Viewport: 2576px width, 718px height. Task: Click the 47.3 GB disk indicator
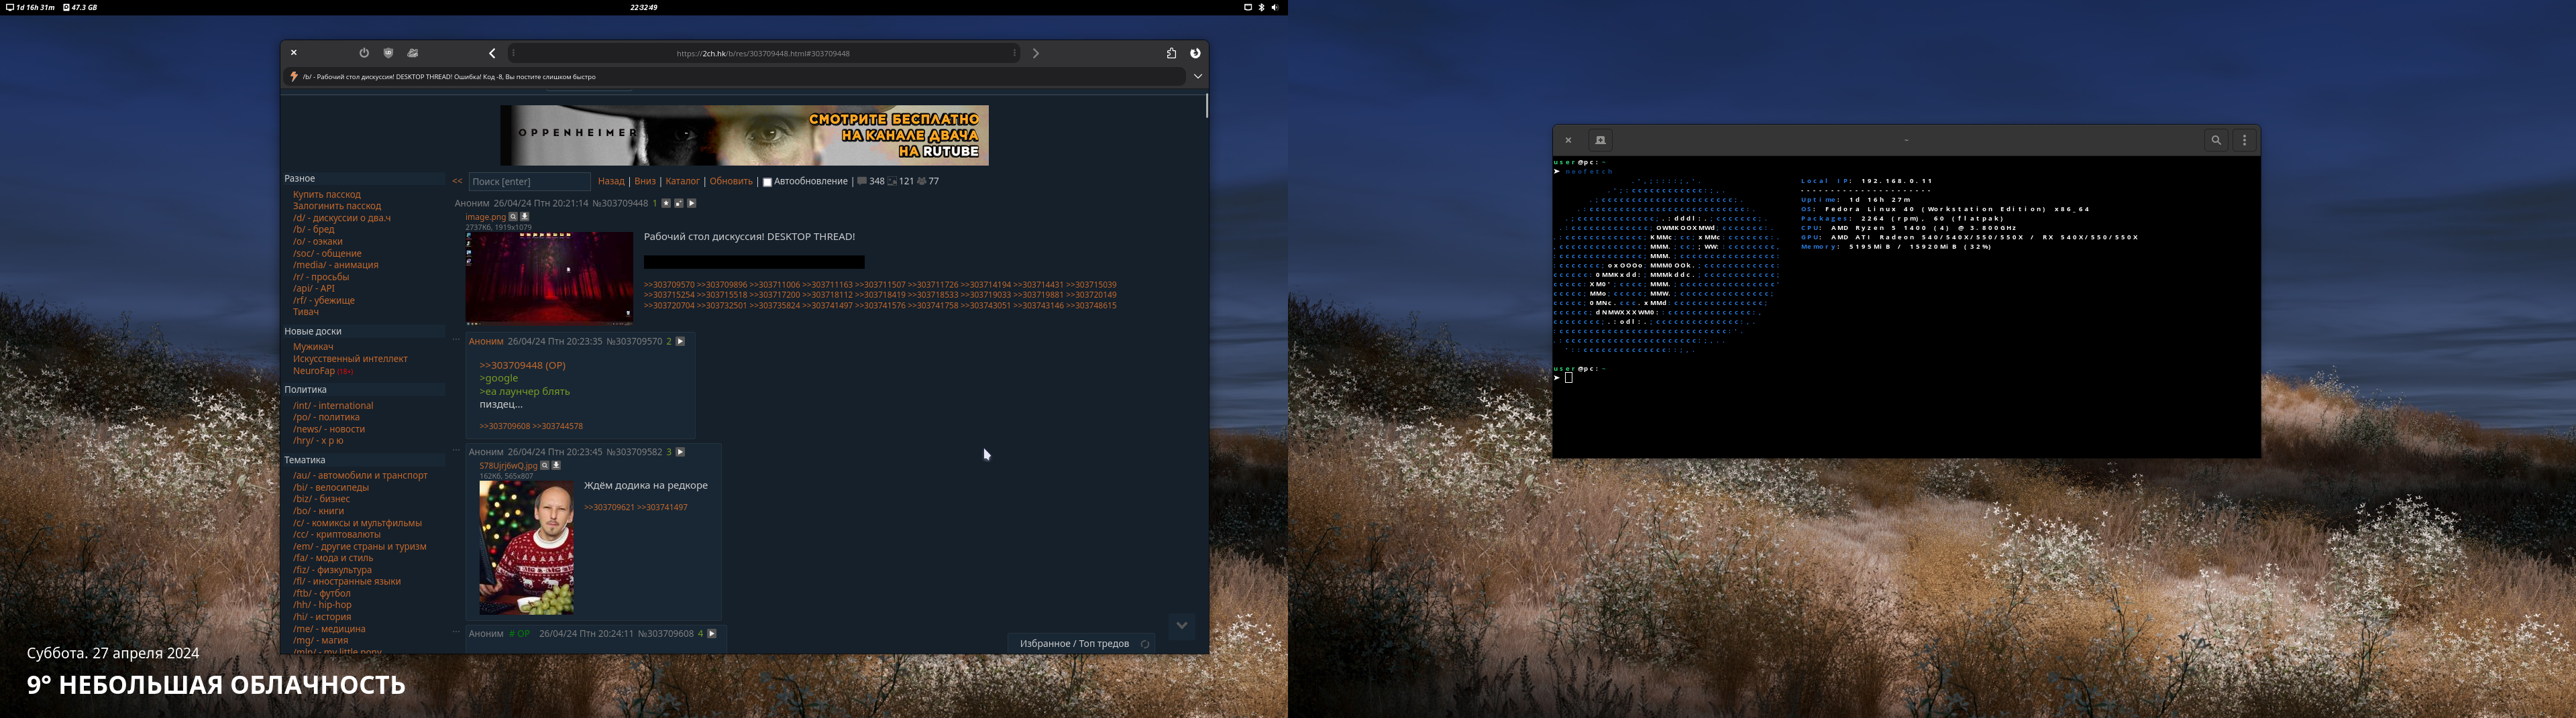pyautogui.click(x=80, y=7)
